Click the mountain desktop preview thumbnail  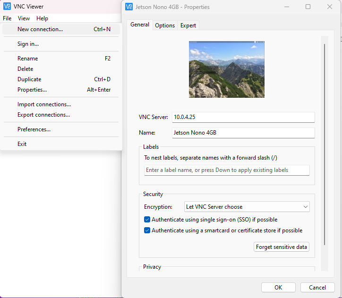click(227, 69)
